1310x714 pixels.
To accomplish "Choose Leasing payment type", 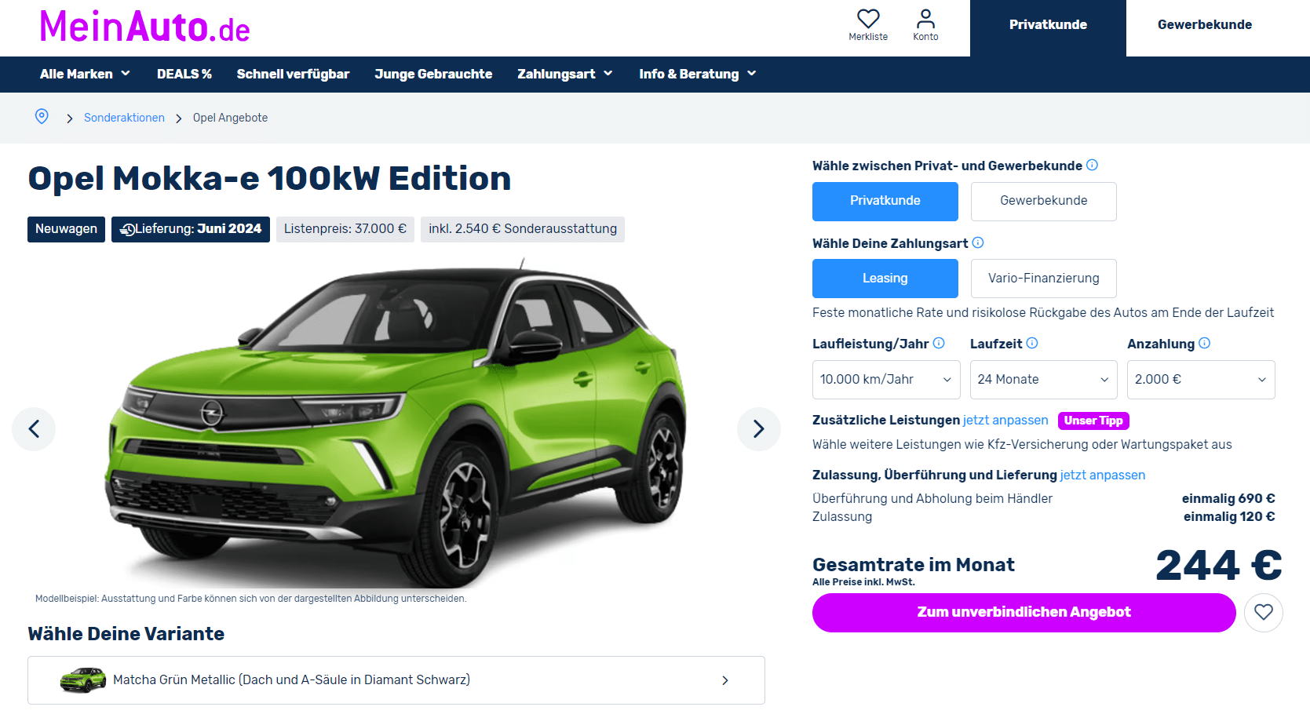I will 885,279.
